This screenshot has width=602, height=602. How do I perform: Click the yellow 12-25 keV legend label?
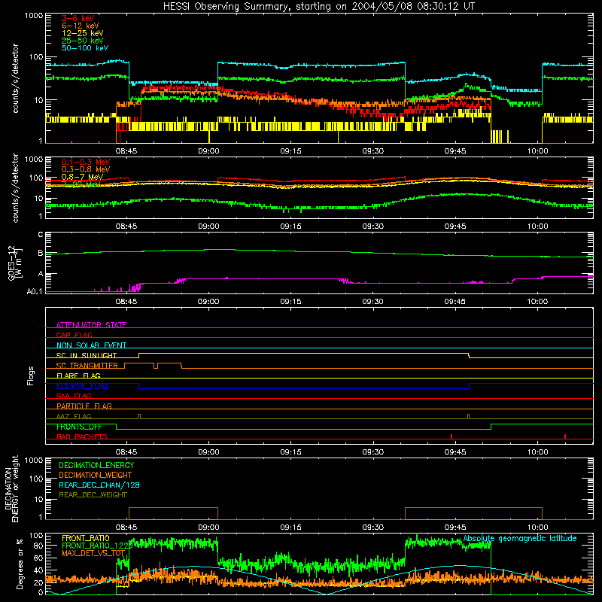tap(83, 33)
